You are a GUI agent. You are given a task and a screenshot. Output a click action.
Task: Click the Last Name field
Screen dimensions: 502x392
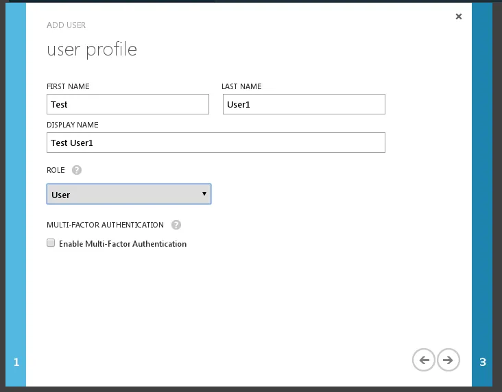coord(304,104)
